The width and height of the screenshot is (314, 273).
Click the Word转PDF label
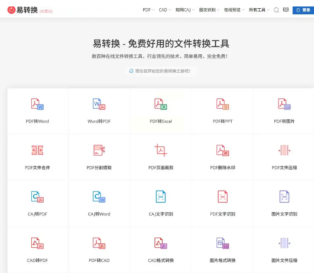99,121
